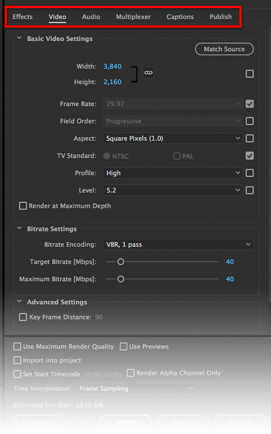Click the Maximum Bitrate value 40

tap(230, 279)
